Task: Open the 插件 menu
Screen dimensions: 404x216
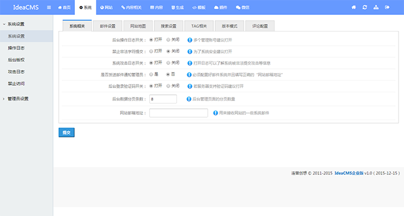Action: point(220,8)
